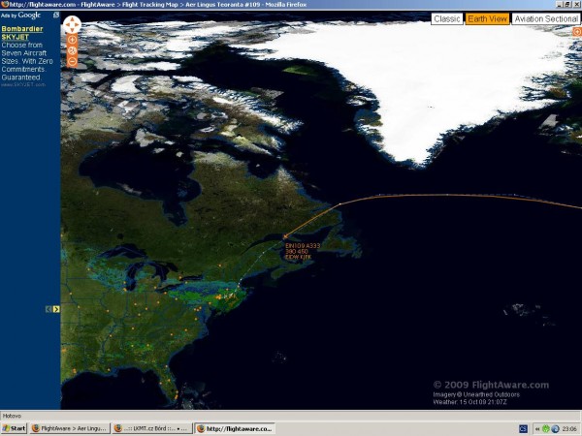The image size is (582, 436).
Task: Pan the map right with right arrow
Action: click(78, 25)
